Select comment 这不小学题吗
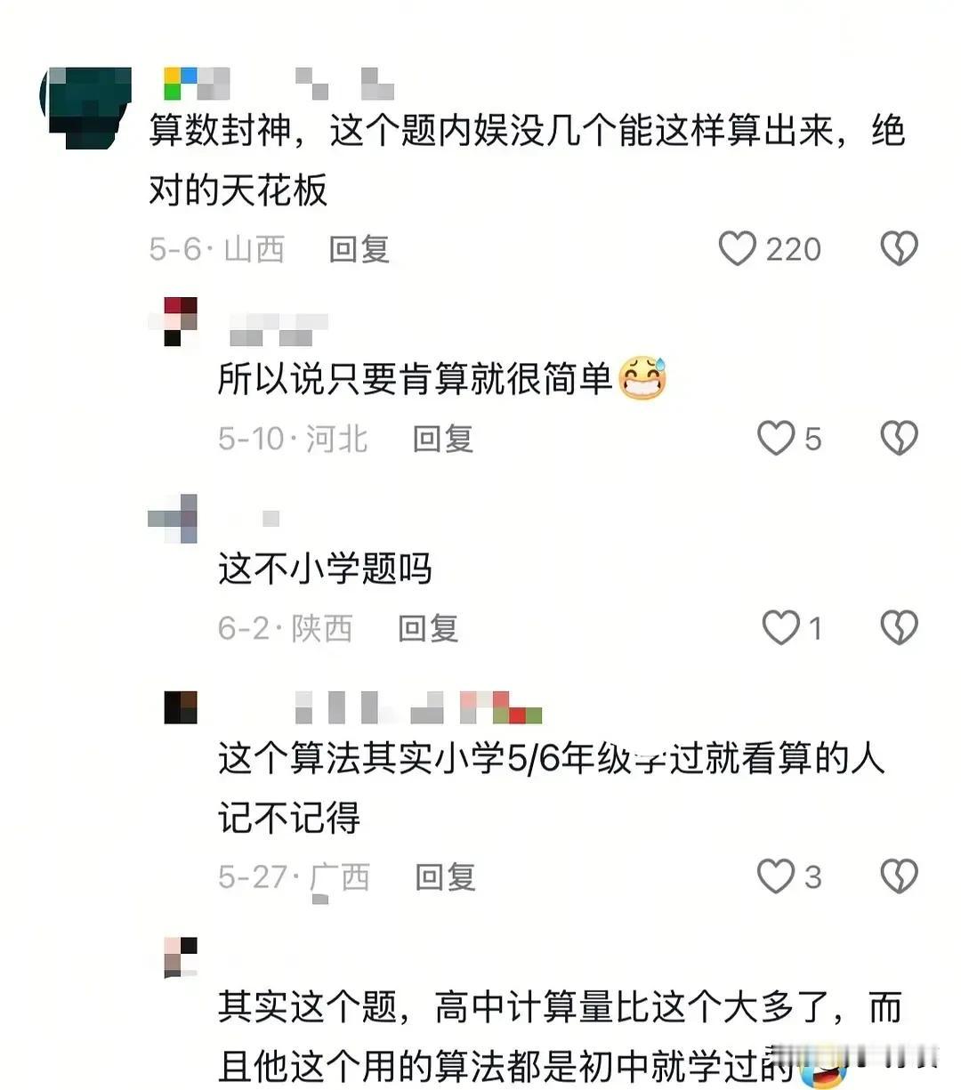 325,569
